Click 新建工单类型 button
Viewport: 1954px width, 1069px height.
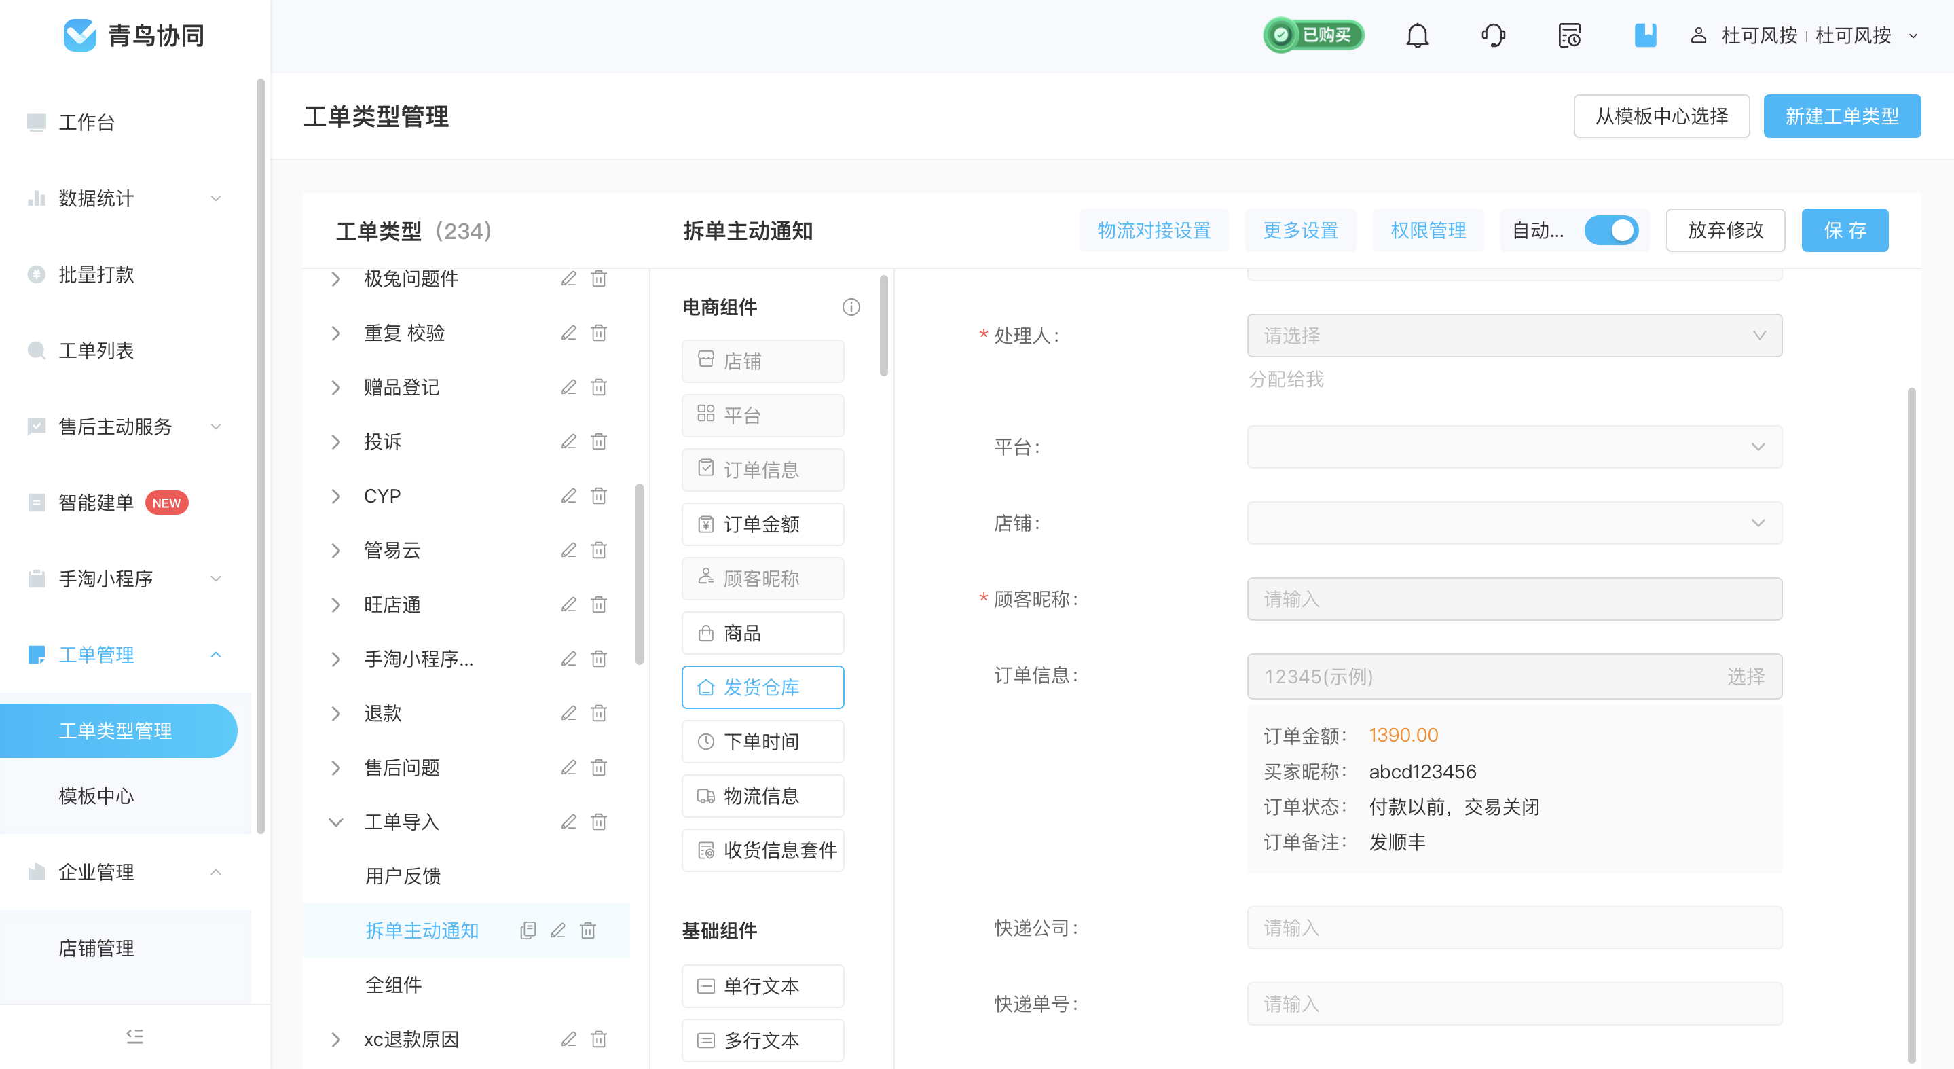[x=1842, y=116]
